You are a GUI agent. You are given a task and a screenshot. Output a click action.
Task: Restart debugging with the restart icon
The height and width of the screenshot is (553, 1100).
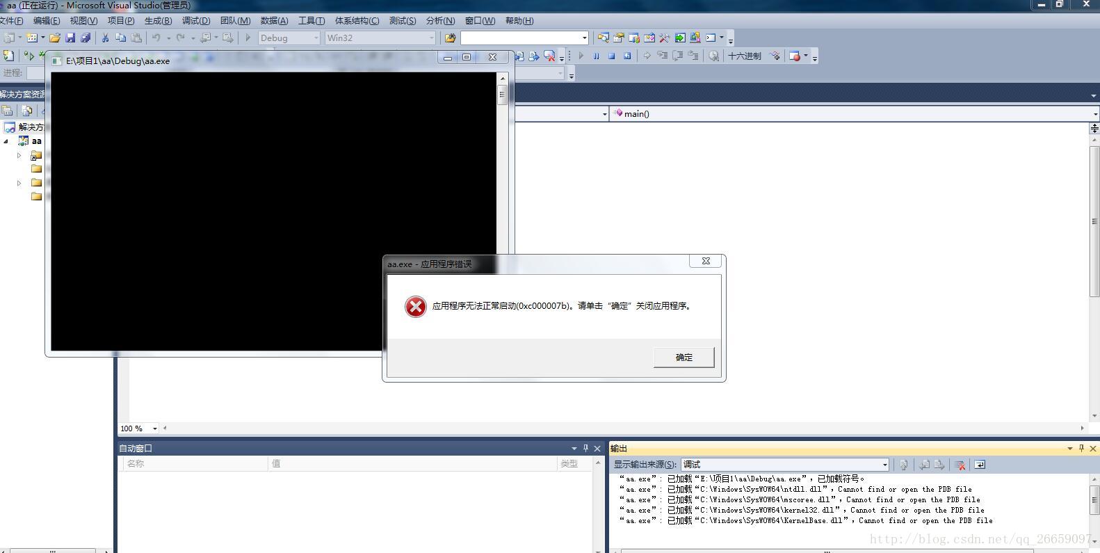[627, 56]
